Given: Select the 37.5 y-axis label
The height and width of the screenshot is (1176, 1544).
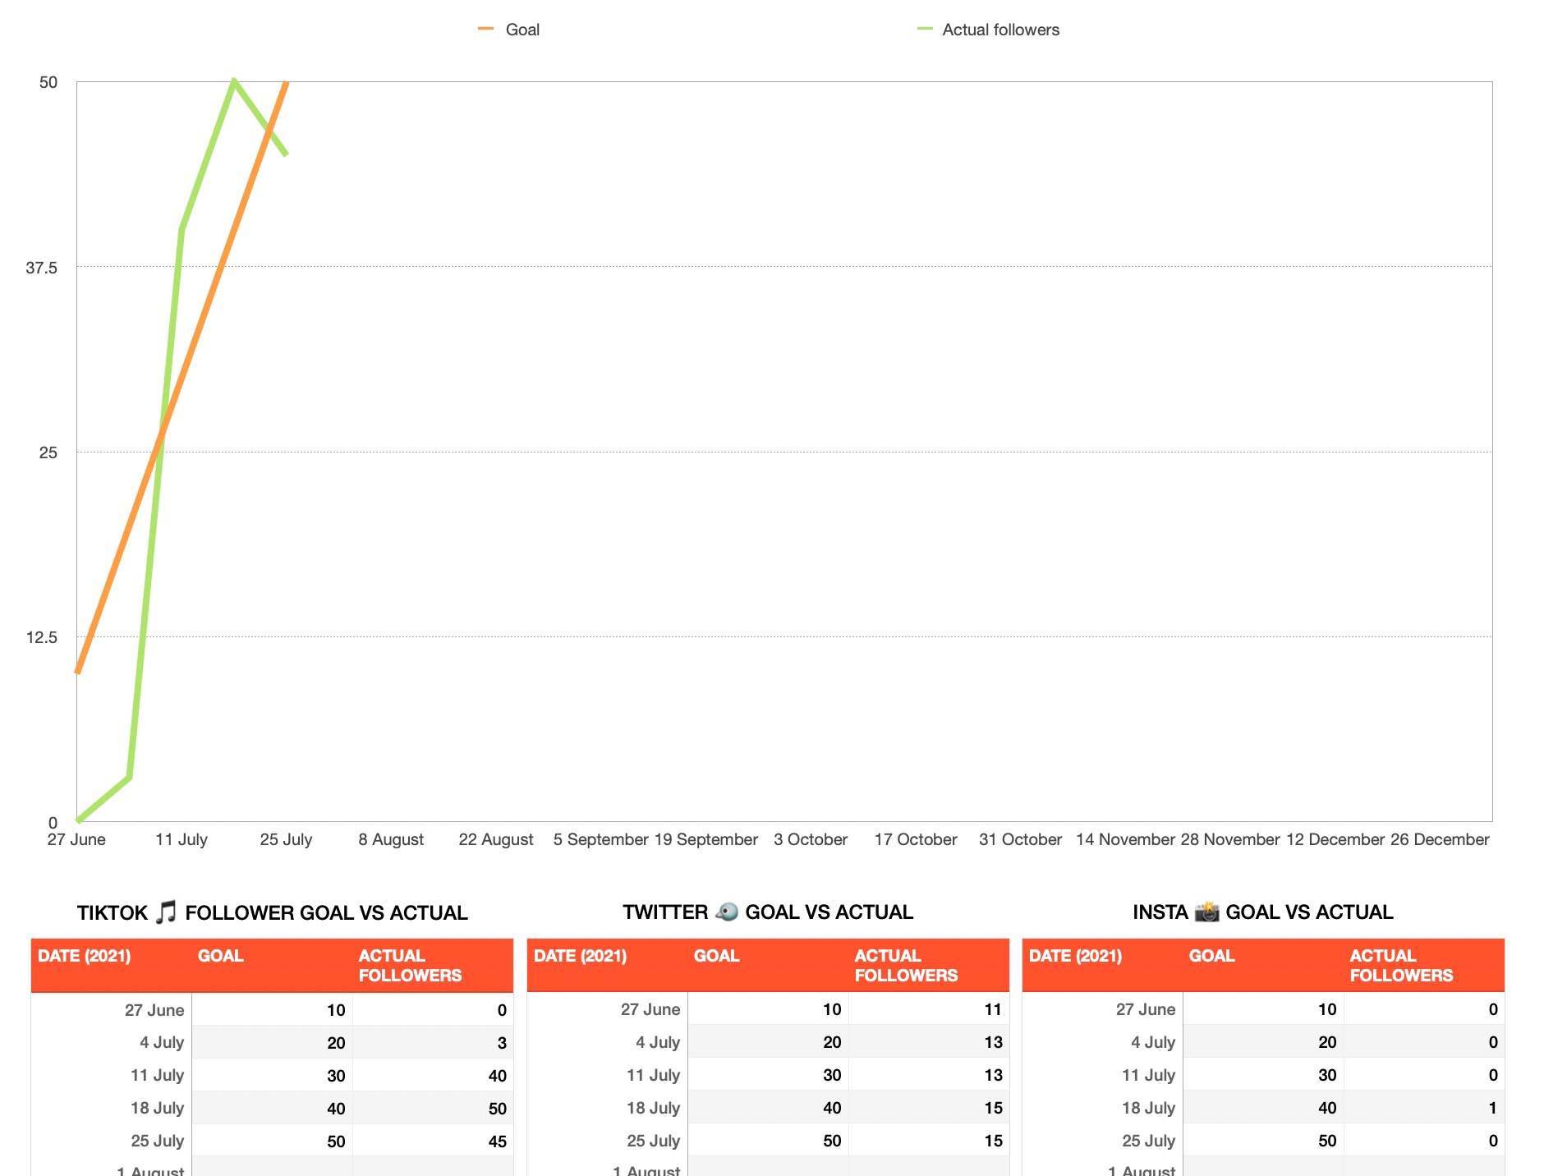Looking at the screenshot, I should coord(42,268).
